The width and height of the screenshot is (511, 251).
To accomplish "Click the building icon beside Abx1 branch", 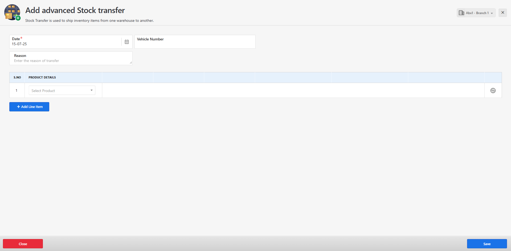I will (461, 13).
